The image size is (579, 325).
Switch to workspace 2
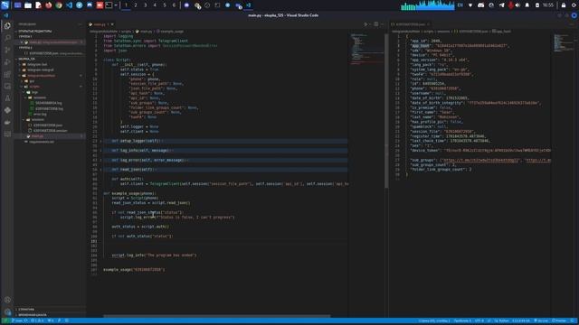pyautogui.click(x=136, y=5)
